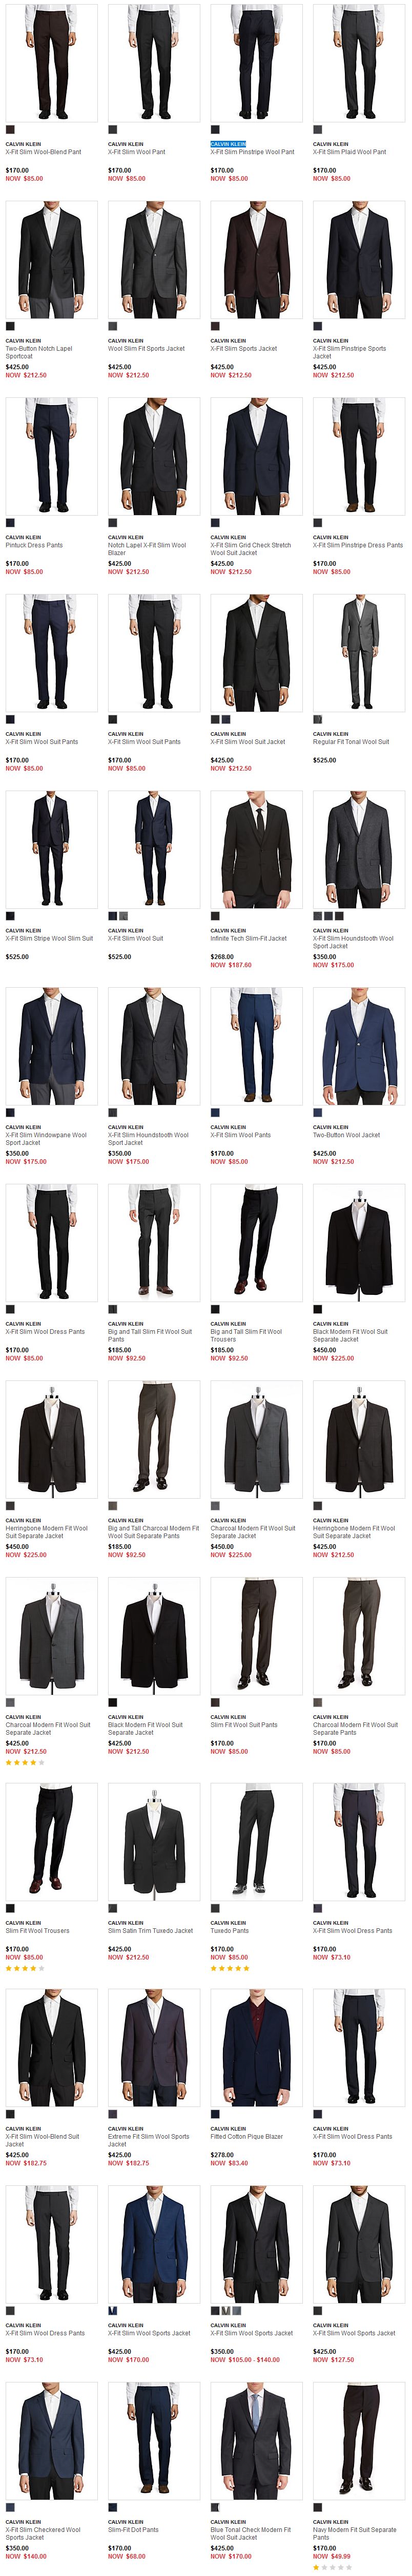Screen dimensions: 412x2576
Task: Pick the third swatch under X-Fit Slim Houndstooth Sport Jacket
Action: pyautogui.click(x=340, y=916)
